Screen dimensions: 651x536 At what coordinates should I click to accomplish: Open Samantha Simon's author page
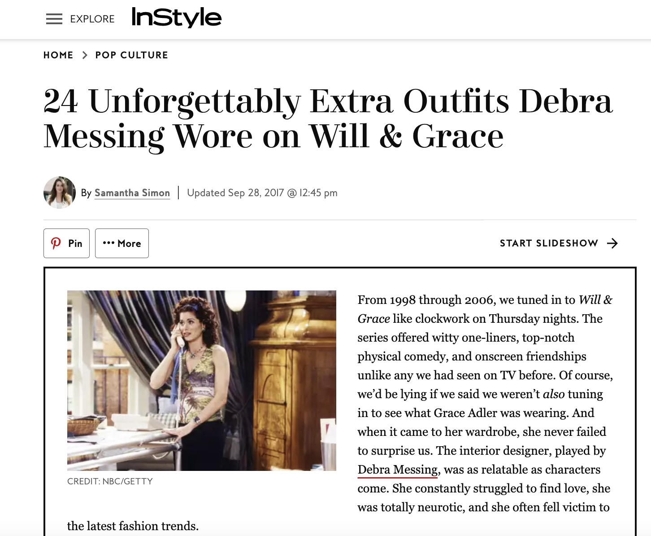132,193
